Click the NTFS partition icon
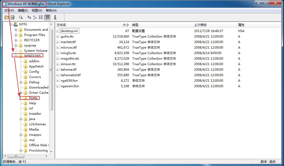This screenshot has width=284, height=166. (16, 24)
